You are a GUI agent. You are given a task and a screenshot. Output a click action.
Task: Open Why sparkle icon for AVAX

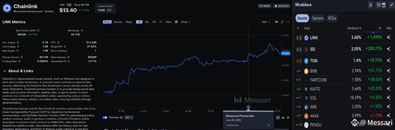click(389, 116)
